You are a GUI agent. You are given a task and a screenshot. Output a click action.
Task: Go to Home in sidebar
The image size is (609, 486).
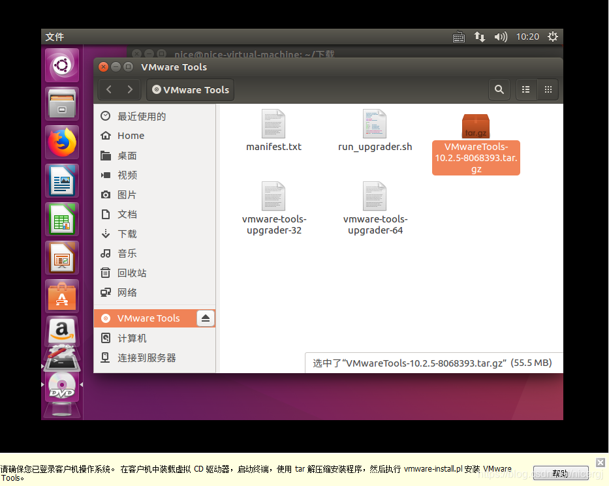[155, 136]
